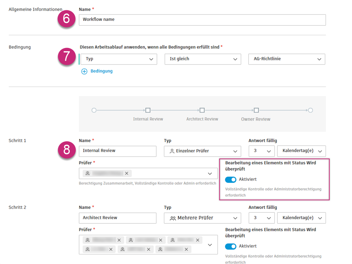
Task: Click the Architect Review step node
Action: [x=202, y=110]
